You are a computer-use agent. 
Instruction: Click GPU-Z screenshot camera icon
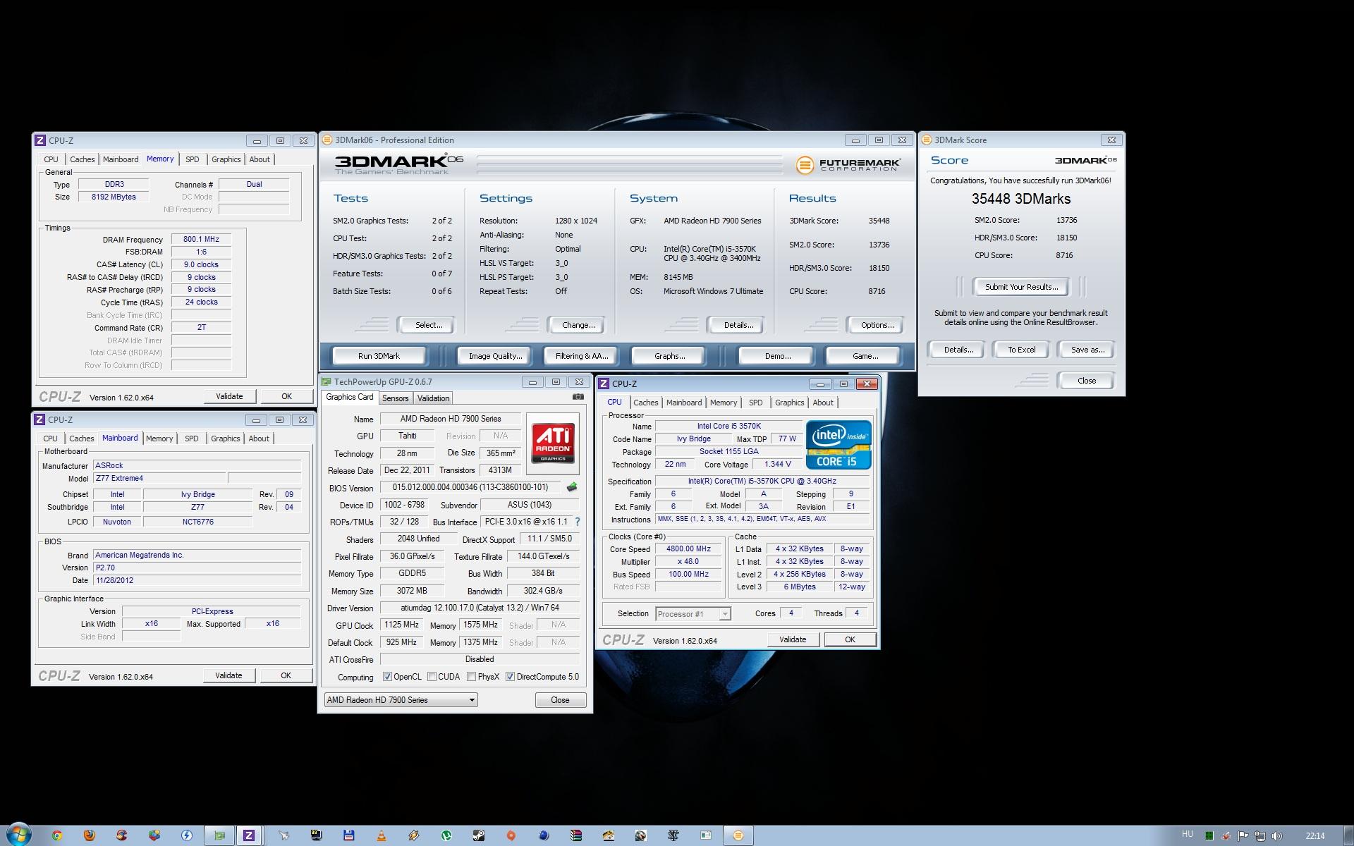click(578, 397)
